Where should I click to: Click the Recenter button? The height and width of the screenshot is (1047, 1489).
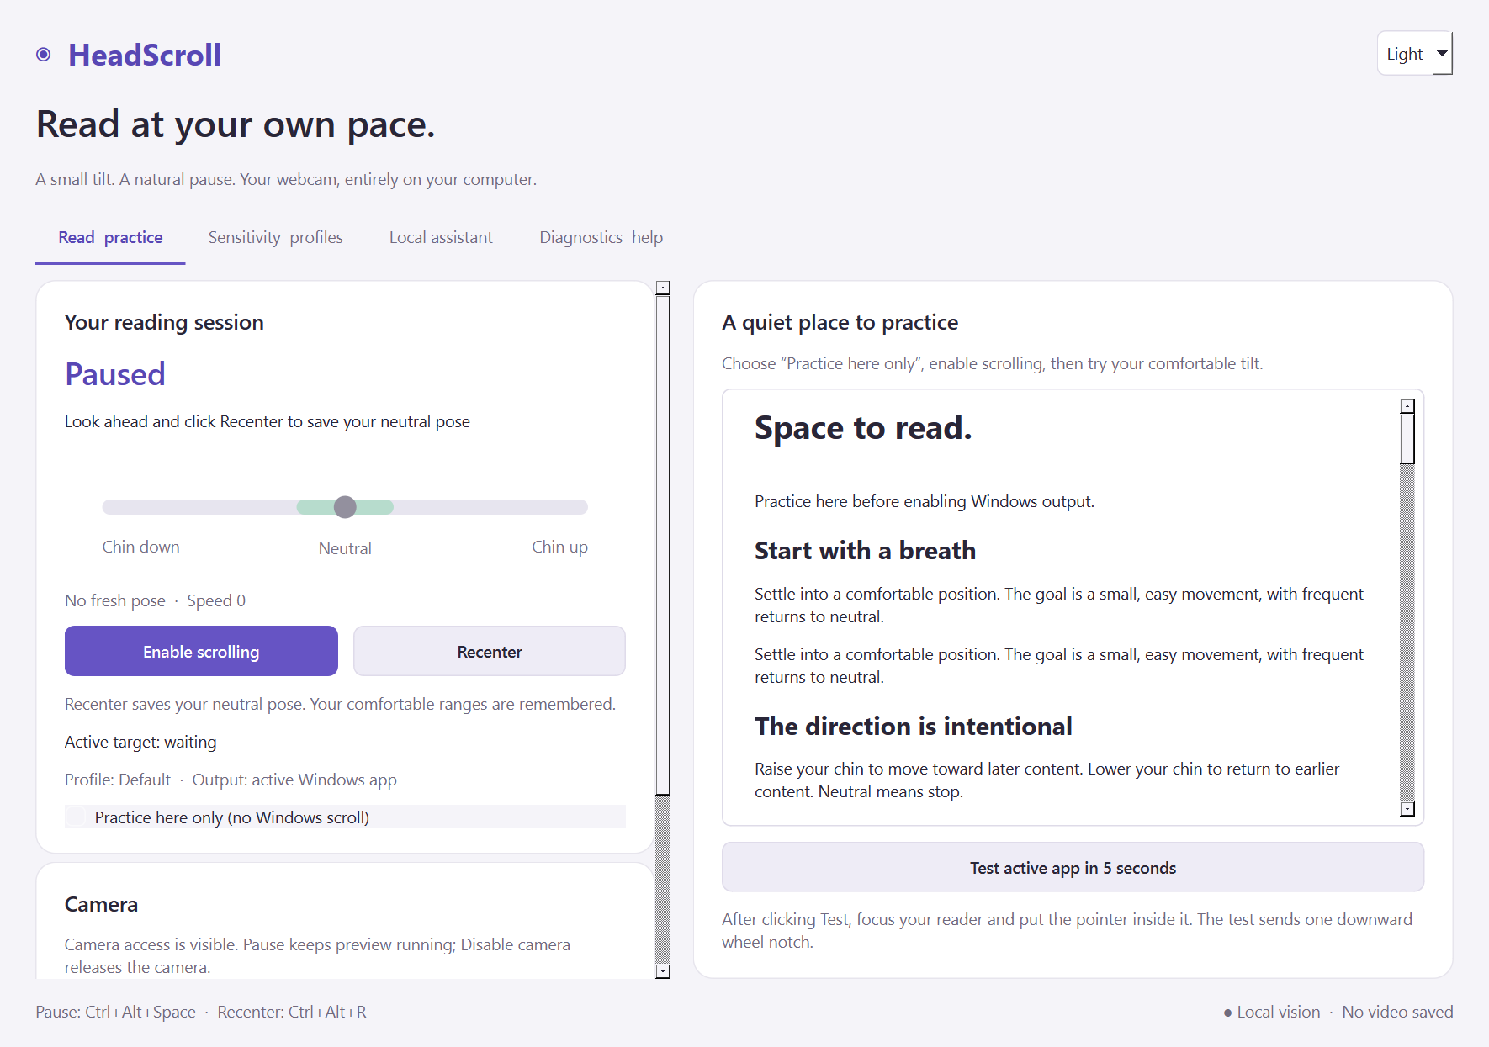point(490,651)
